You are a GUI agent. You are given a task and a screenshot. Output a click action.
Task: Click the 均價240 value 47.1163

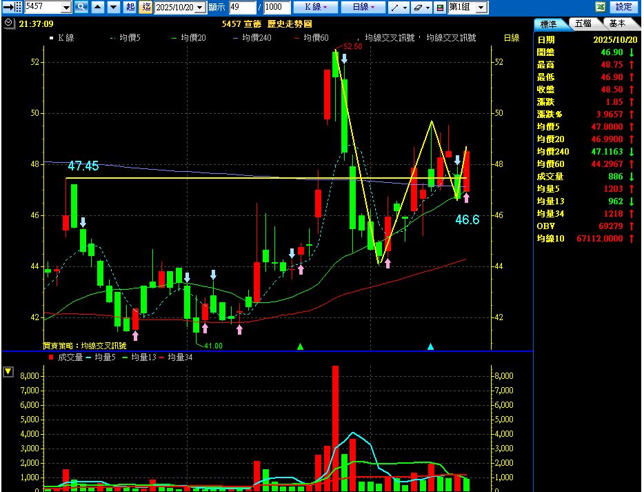pyautogui.click(x=607, y=152)
